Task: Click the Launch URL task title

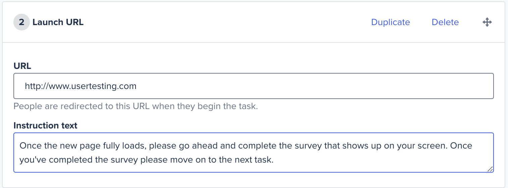Action: [x=58, y=22]
